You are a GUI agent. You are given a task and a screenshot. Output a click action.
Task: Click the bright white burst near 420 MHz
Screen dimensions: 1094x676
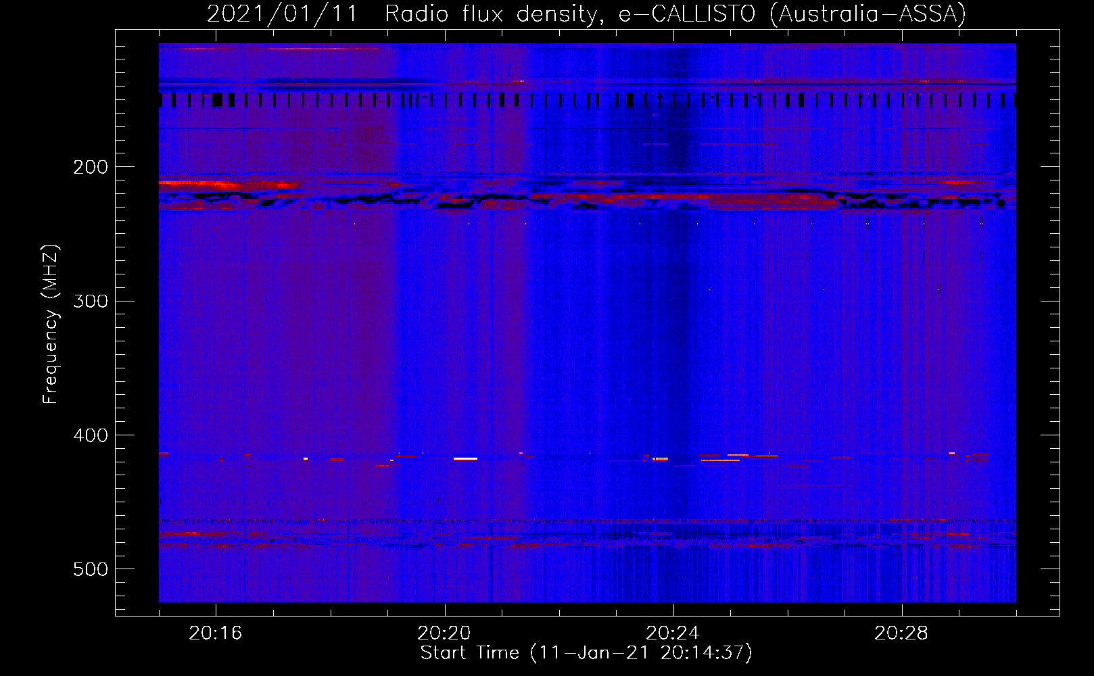(465, 458)
